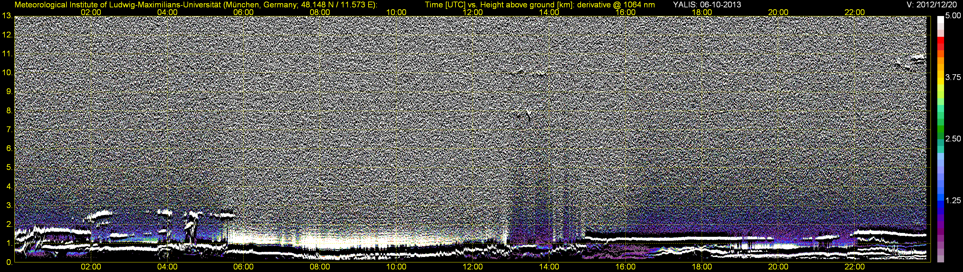Click the 5.00 colorbar label
963x272 pixels.
(x=952, y=16)
